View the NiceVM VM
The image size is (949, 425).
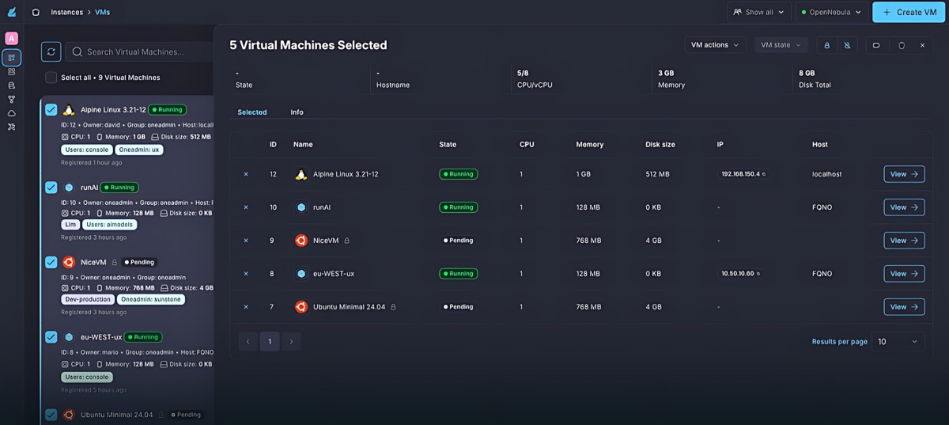click(x=904, y=241)
